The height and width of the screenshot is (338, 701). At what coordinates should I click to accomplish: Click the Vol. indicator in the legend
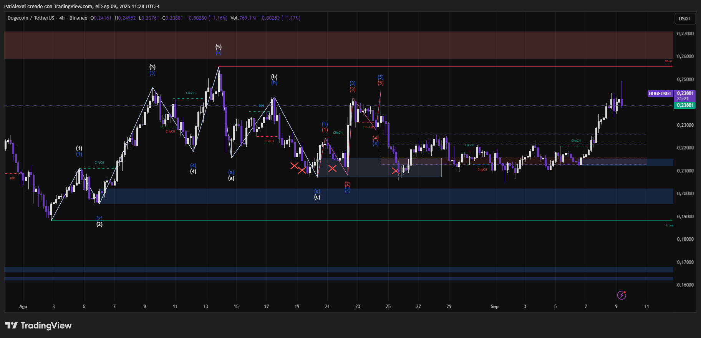tap(234, 18)
